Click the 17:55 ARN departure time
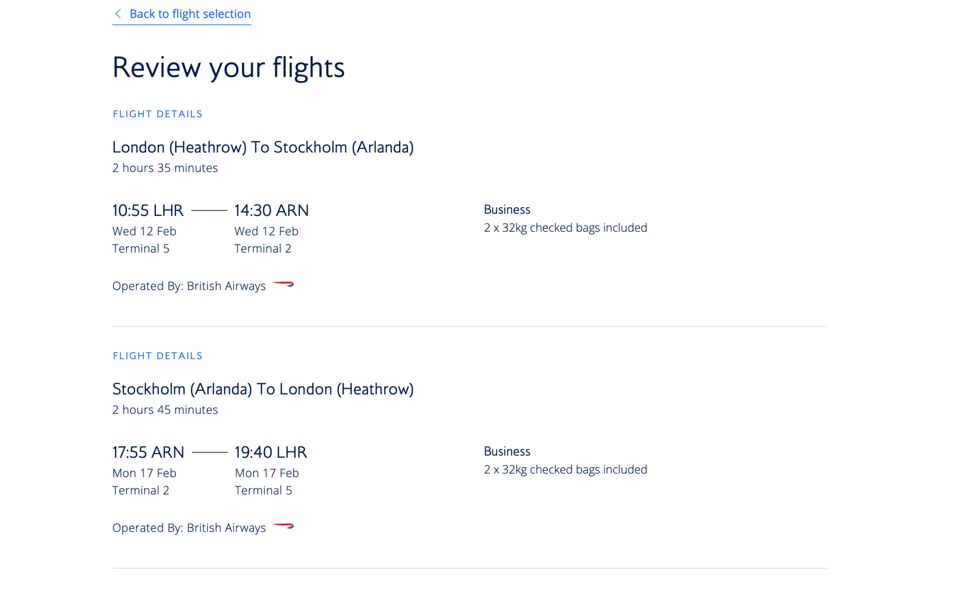The width and height of the screenshot is (968, 593). (148, 452)
